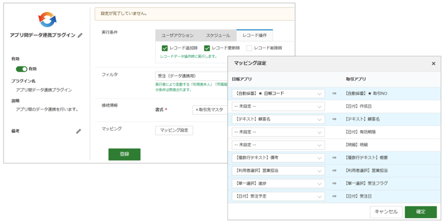Viewport: 446px width, 223px height.
Task: Select the レコード操作 tab
Action: [254, 36]
